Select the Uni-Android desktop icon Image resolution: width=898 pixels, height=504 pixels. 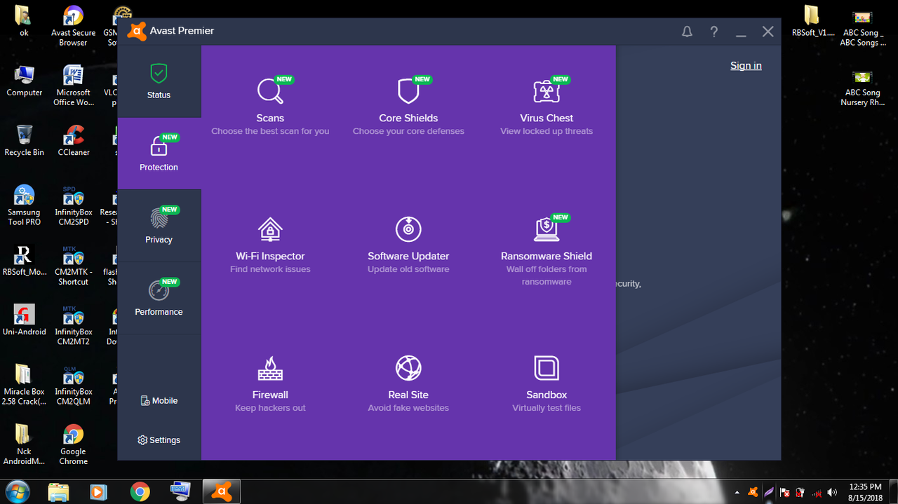click(24, 319)
